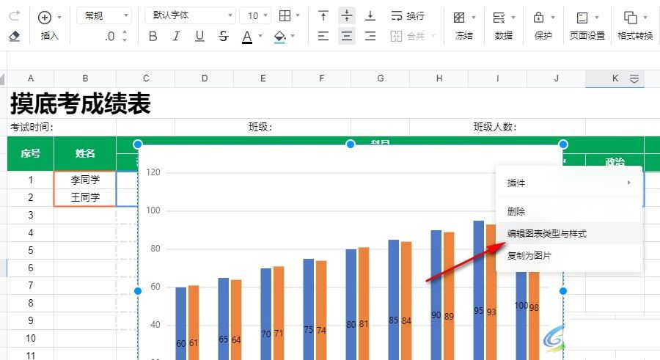
Task: Open the 插件 submenu in context menu
Action: (x=569, y=183)
